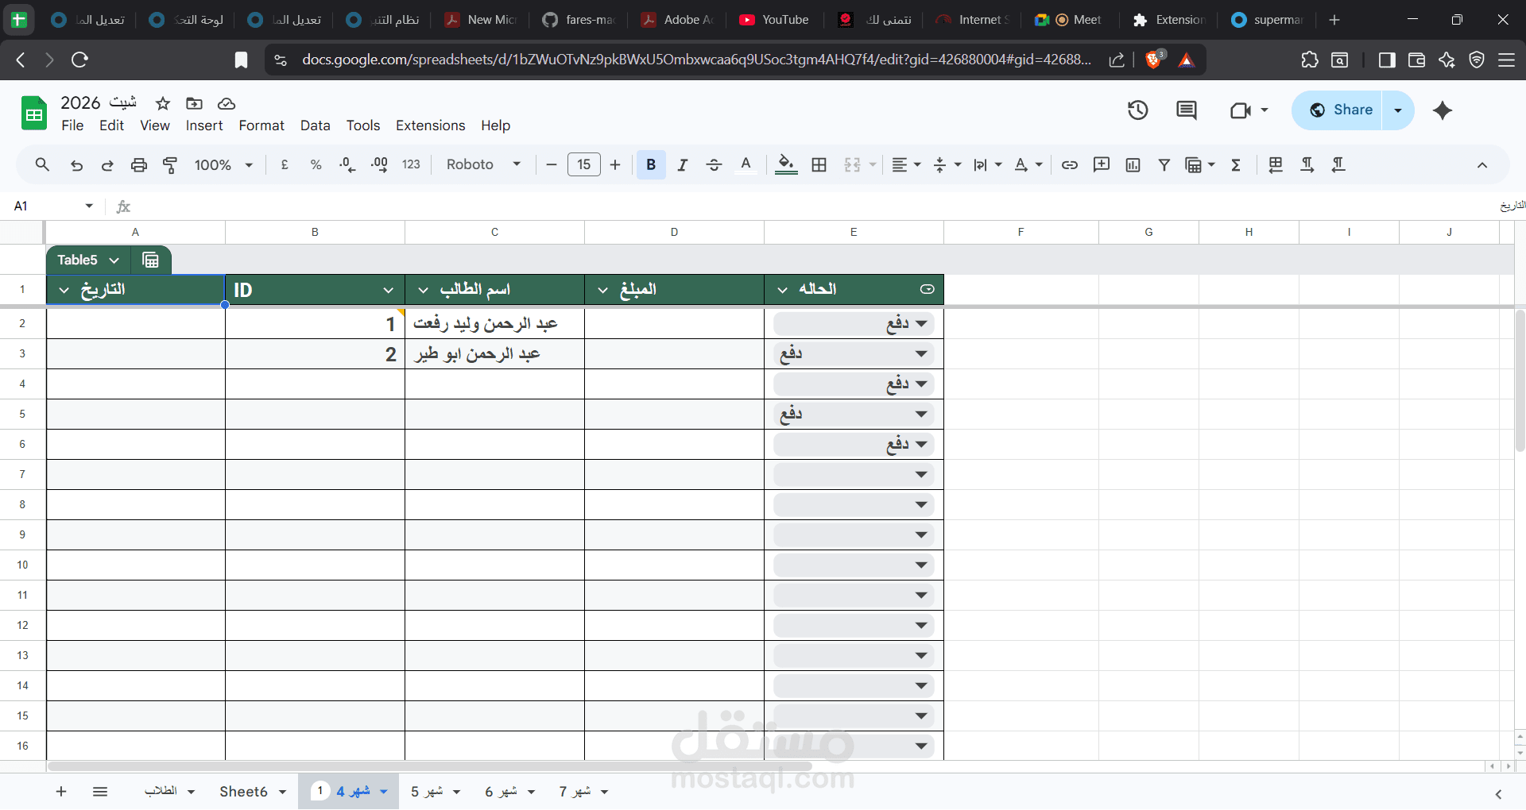The width and height of the screenshot is (1526, 810).
Task: Click the print icon in toolbar
Action: pos(139,164)
